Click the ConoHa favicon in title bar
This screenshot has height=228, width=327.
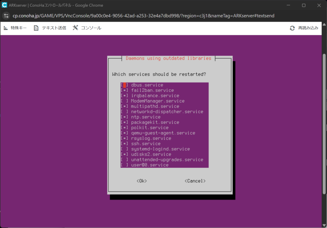click(x=4, y=5)
